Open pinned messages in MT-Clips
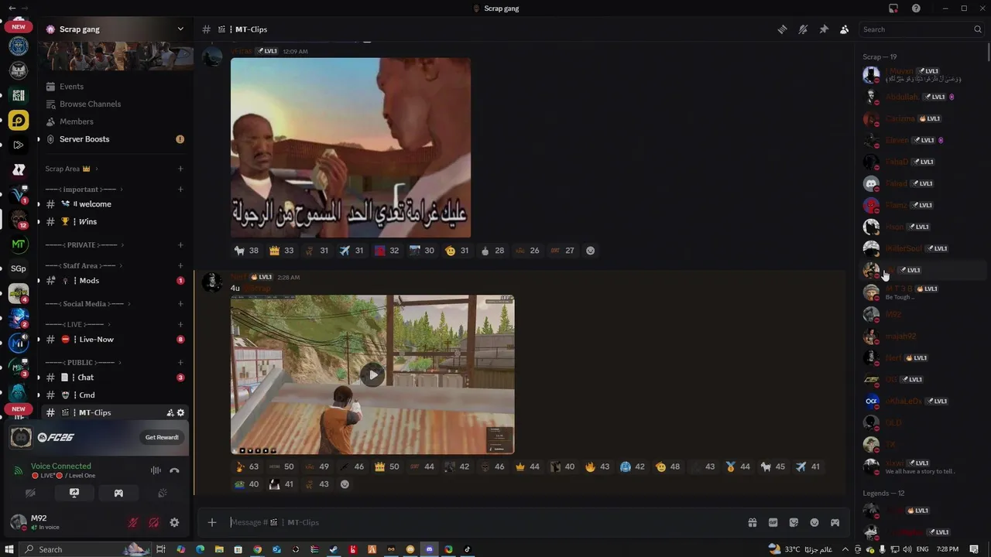The height and width of the screenshot is (557, 991). pyautogui.click(x=824, y=29)
